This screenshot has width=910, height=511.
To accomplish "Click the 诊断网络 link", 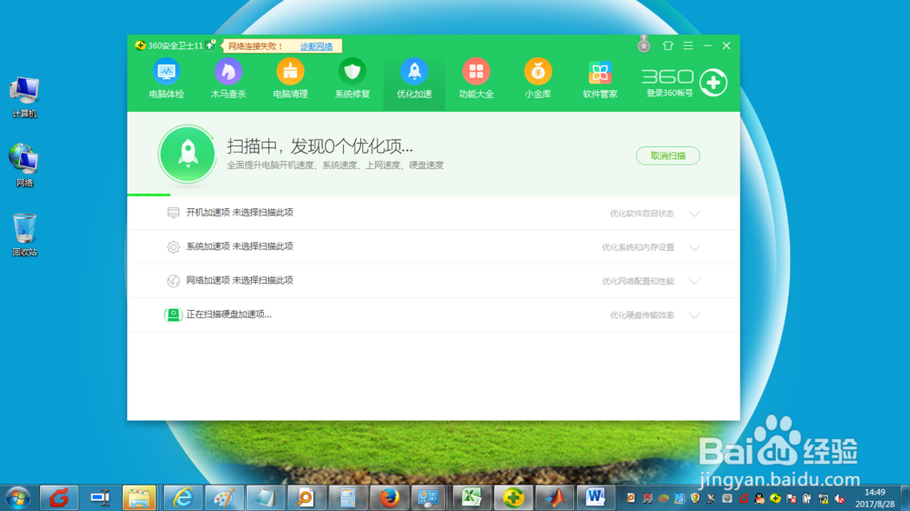I will pyautogui.click(x=317, y=46).
